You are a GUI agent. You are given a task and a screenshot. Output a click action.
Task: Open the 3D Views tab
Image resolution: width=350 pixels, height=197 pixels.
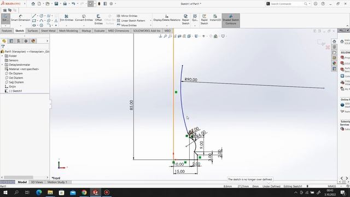[37, 182]
